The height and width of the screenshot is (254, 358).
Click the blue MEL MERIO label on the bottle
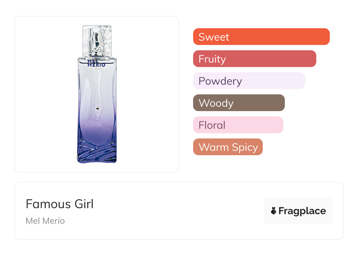point(96,63)
